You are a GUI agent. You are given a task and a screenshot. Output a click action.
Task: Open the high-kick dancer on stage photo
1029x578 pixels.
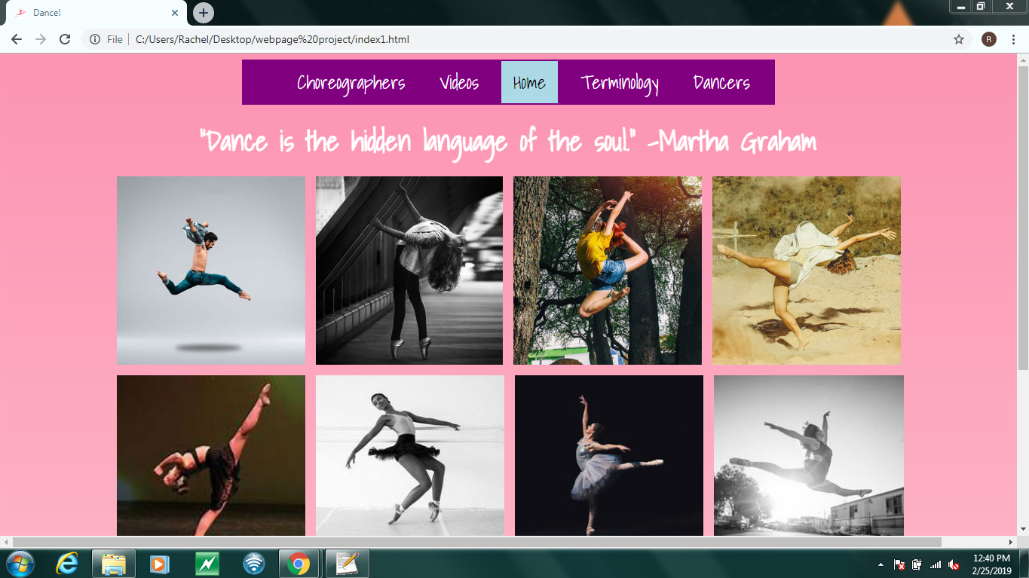click(x=211, y=456)
